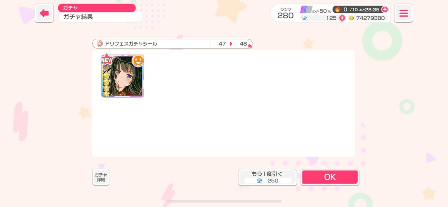
Task: Tap the flame boost icon
Action: [x=337, y=9]
